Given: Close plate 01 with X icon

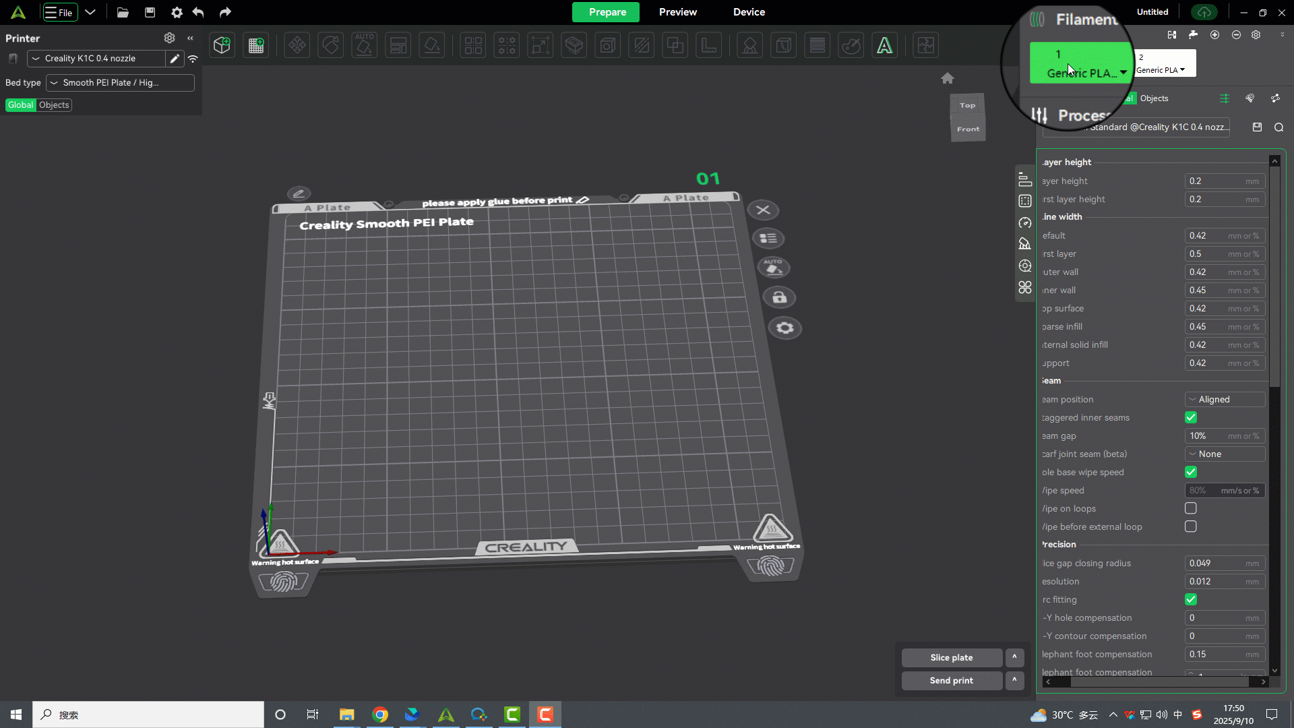Looking at the screenshot, I should point(763,210).
